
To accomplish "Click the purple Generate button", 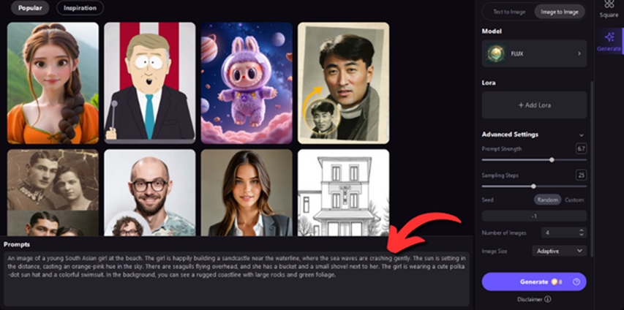I will pos(534,281).
